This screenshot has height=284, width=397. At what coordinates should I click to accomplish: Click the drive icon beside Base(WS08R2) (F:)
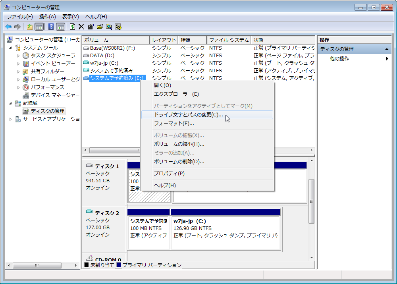[86, 48]
